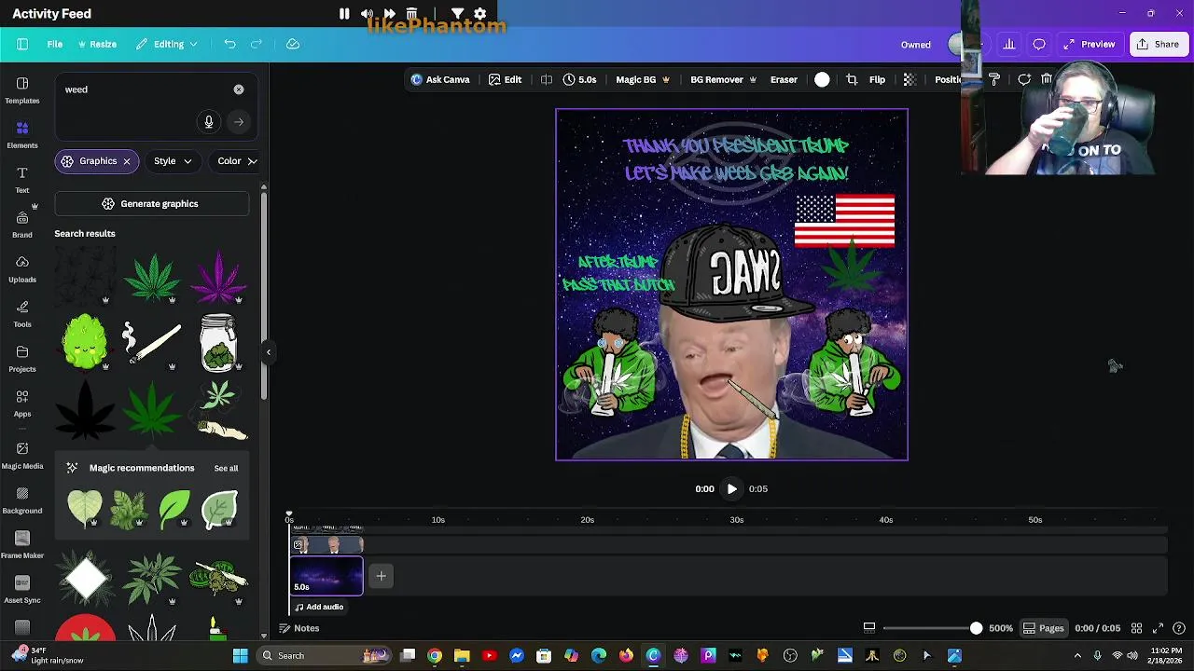Screen dimensions: 1194x671
Task: Open transparency checkerboard setting
Action: (909, 80)
